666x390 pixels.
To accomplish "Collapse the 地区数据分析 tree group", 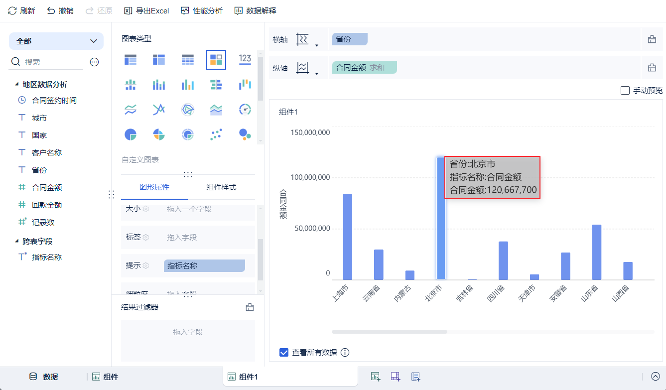I will (17, 85).
